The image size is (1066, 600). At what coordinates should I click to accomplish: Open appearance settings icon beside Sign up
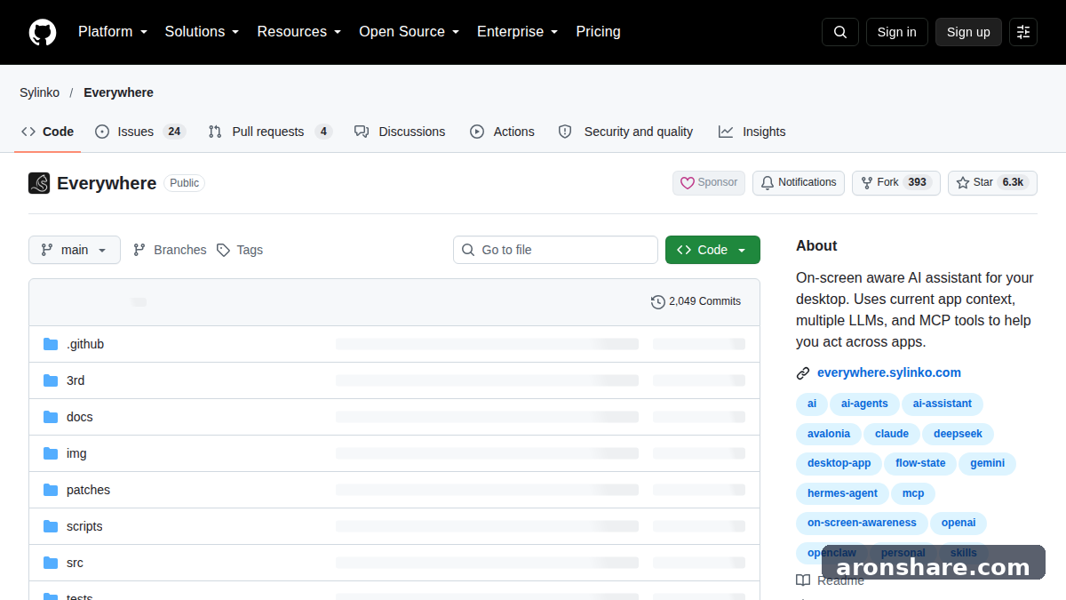pos(1023,32)
